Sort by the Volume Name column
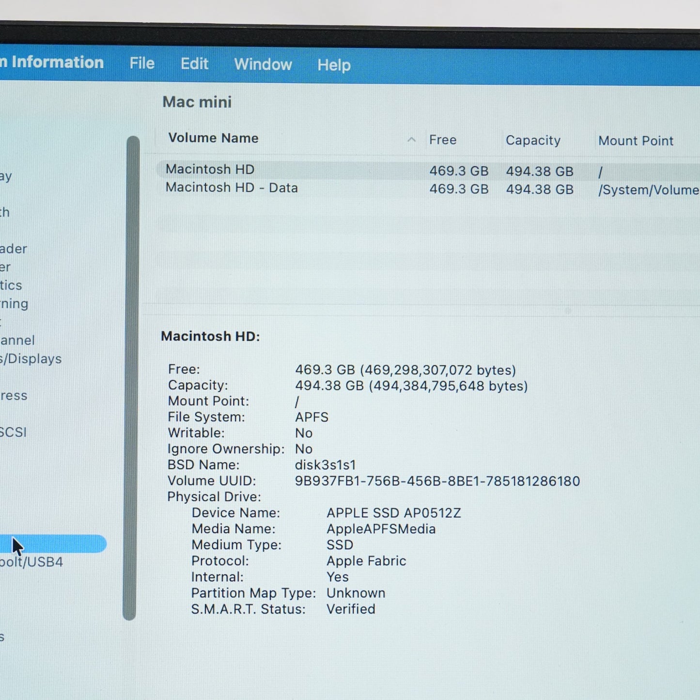The height and width of the screenshot is (700, 700). click(x=213, y=138)
